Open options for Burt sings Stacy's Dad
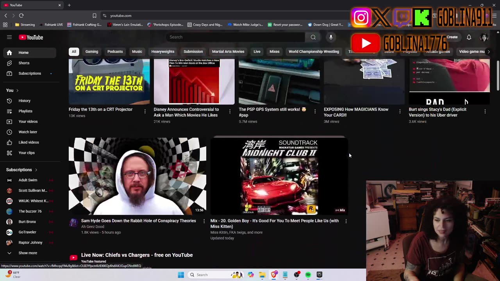The height and width of the screenshot is (281, 500). [485, 112]
